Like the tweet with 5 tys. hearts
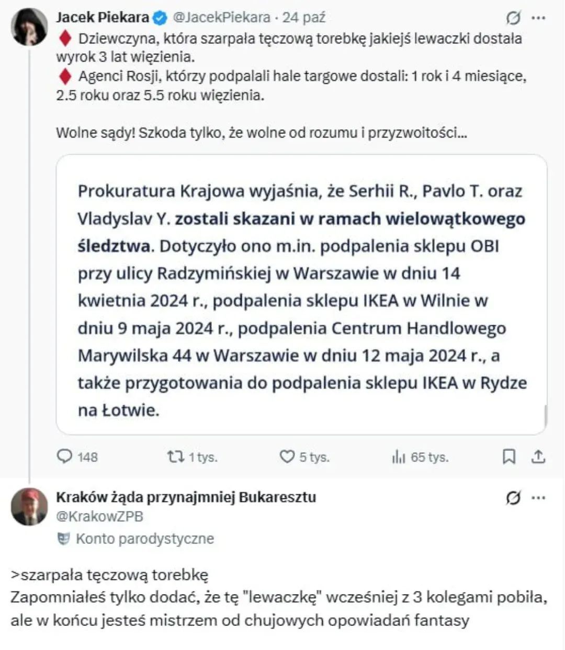The image size is (565, 650). tap(287, 457)
